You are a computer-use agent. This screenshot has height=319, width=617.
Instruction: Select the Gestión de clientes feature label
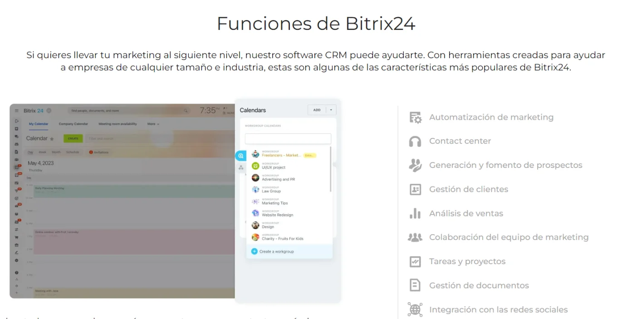[x=469, y=189]
